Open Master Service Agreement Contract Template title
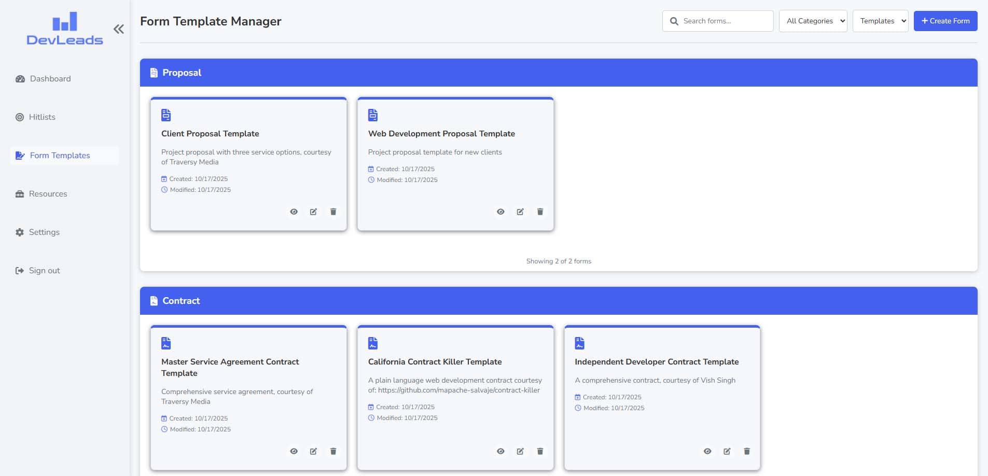This screenshot has height=476, width=988. point(230,368)
